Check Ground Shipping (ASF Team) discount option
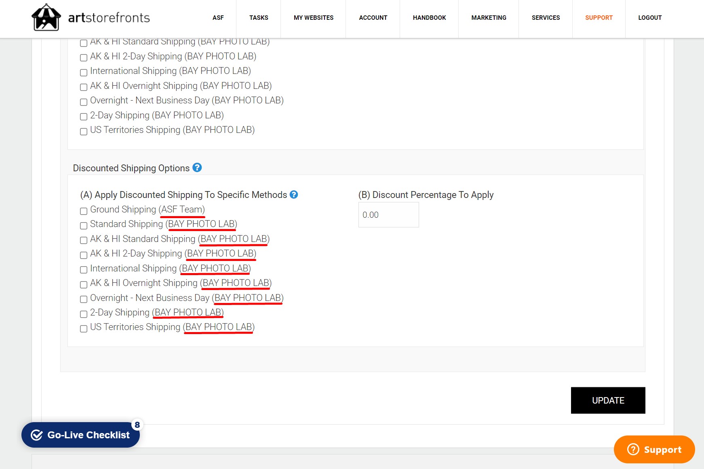This screenshot has width=704, height=469. (x=84, y=211)
